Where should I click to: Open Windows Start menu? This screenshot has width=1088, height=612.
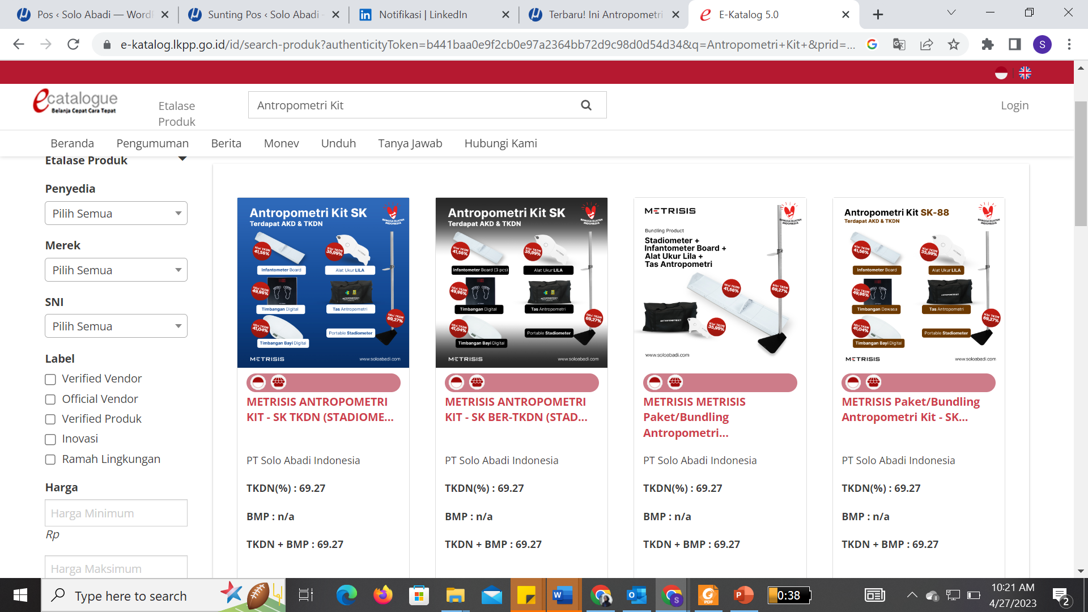point(20,595)
